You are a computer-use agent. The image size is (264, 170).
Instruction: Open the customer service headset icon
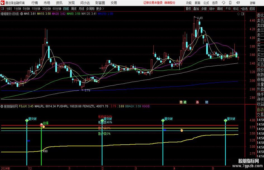(223, 3)
